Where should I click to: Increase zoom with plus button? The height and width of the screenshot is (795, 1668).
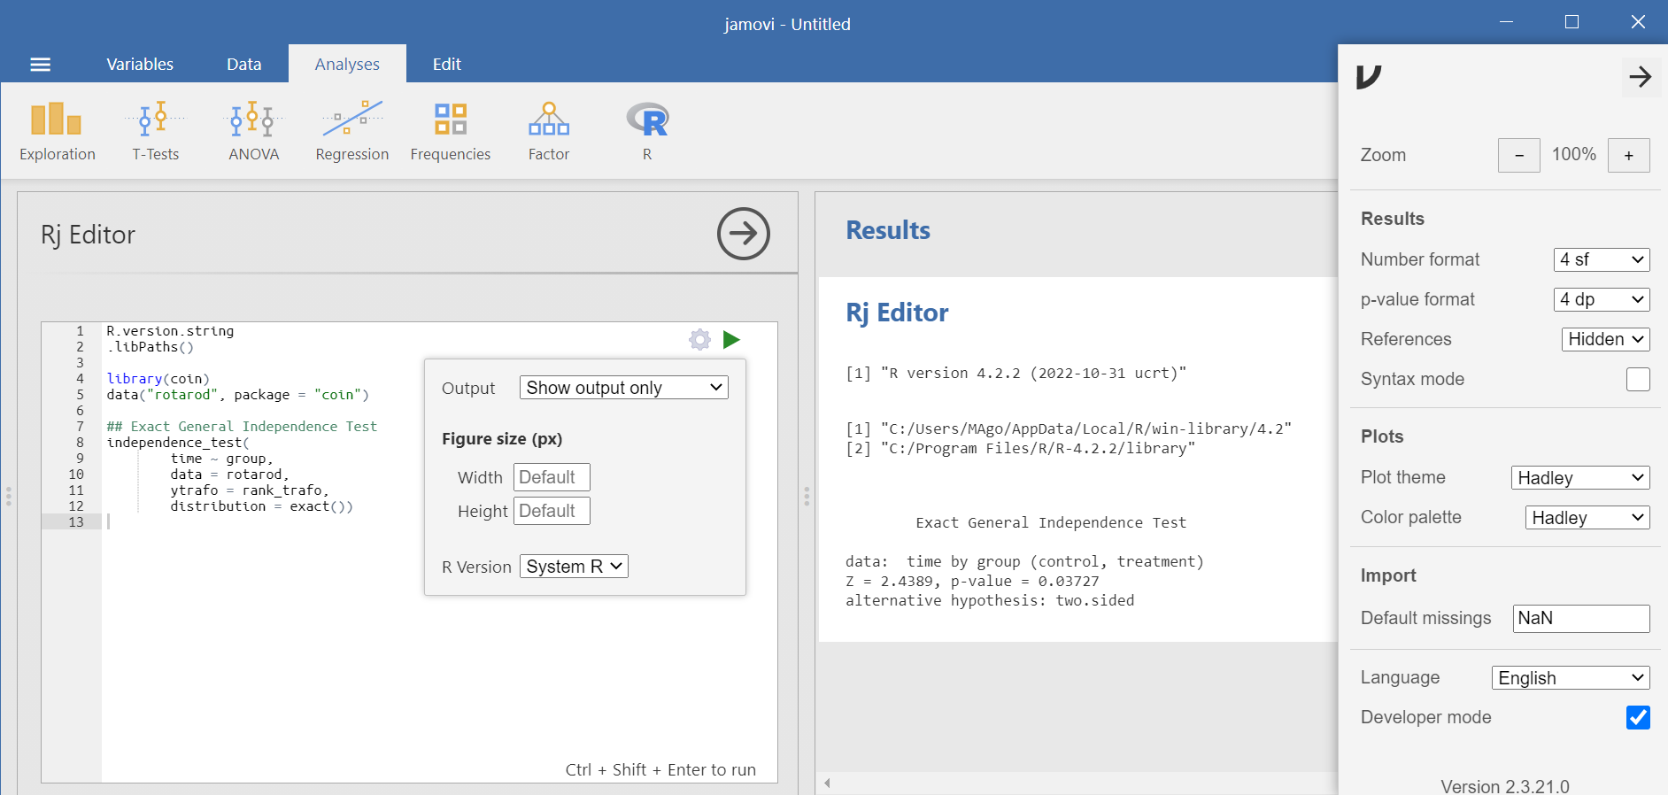click(x=1629, y=156)
